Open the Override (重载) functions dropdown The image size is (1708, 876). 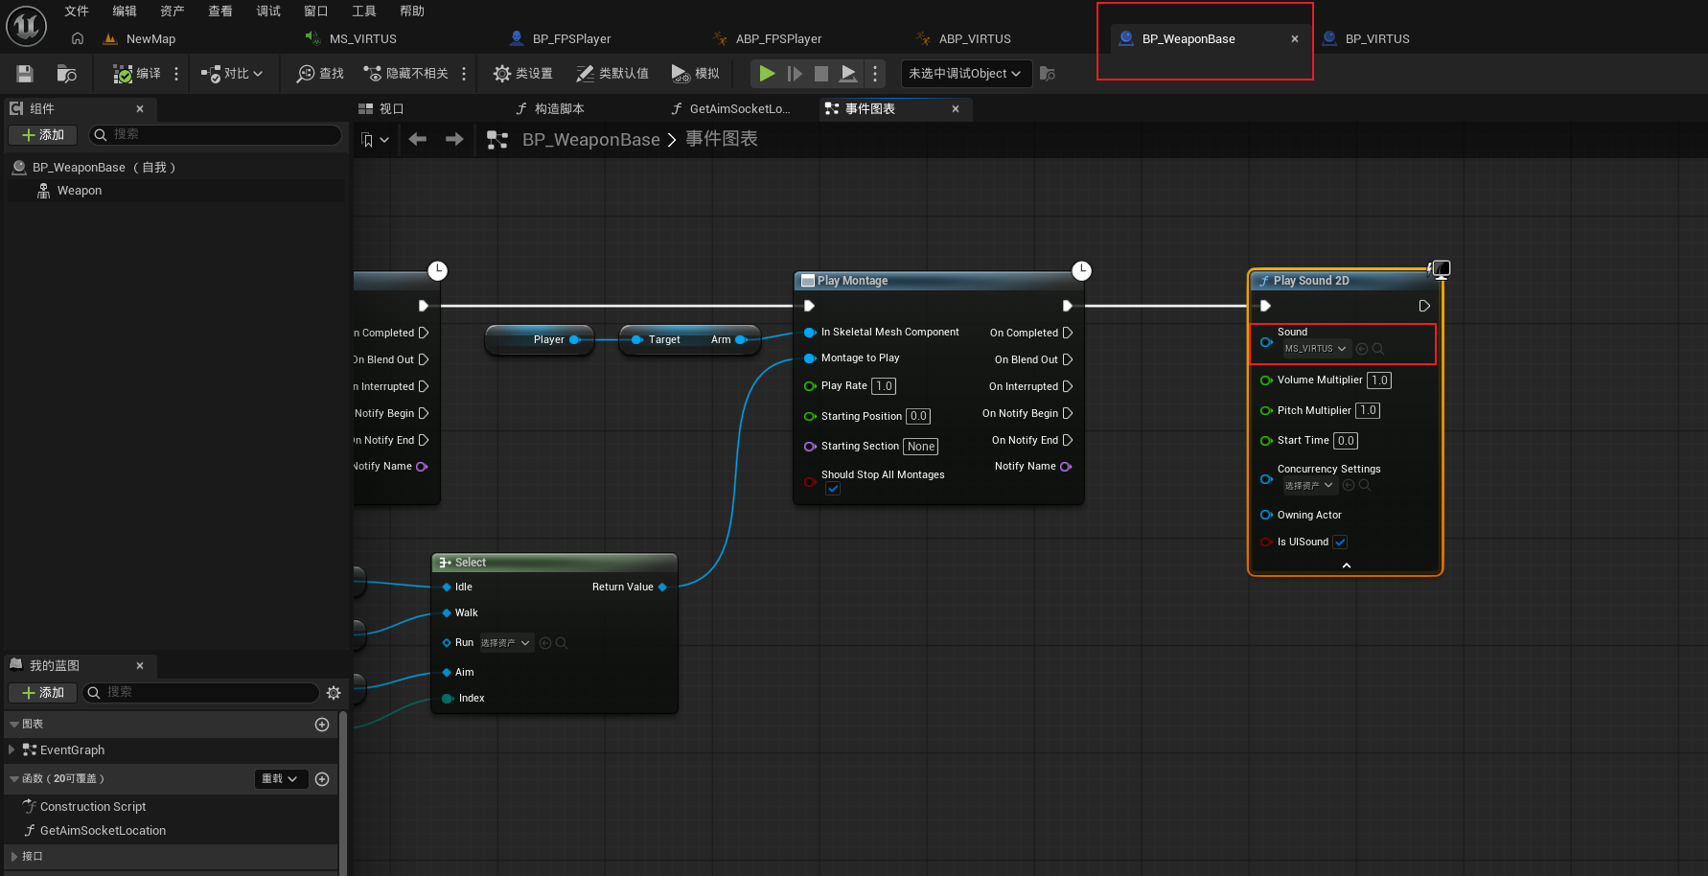point(281,779)
